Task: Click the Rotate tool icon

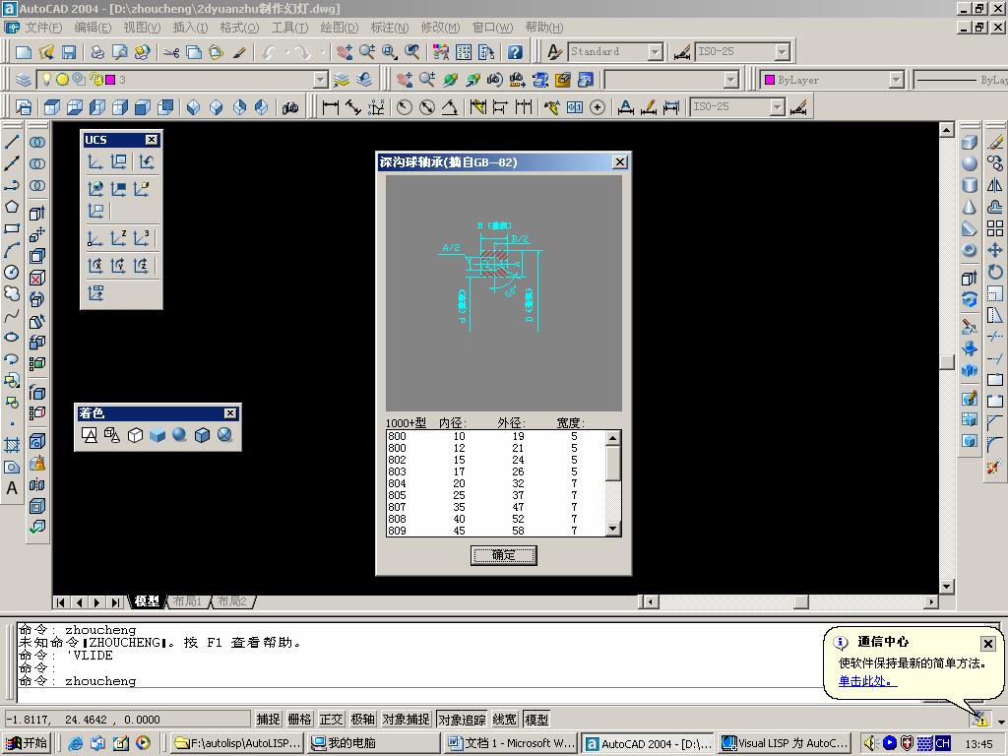Action: 995,272
